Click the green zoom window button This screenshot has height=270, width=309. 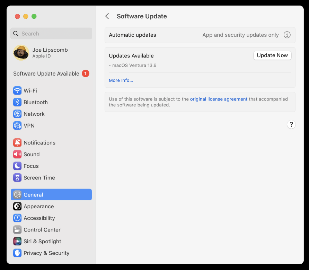tap(34, 16)
